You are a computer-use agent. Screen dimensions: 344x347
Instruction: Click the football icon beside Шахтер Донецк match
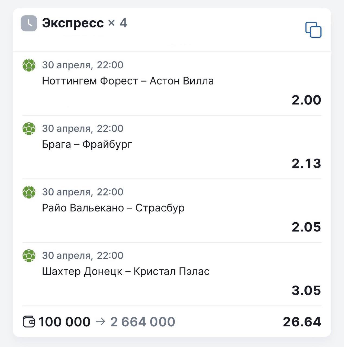pyautogui.click(x=29, y=255)
